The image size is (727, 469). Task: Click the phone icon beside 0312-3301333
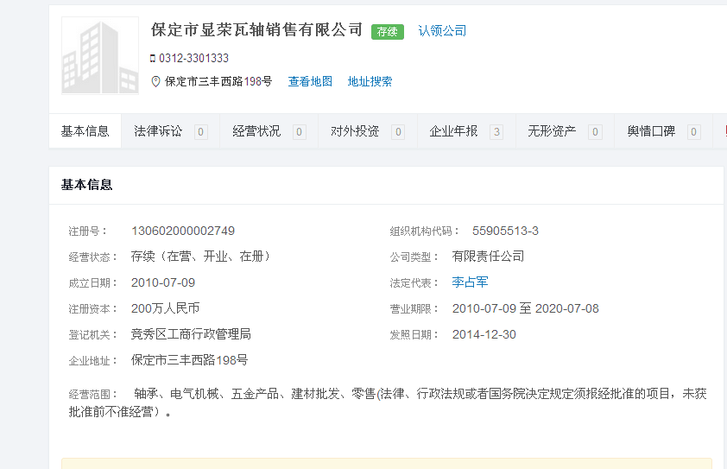pos(153,59)
